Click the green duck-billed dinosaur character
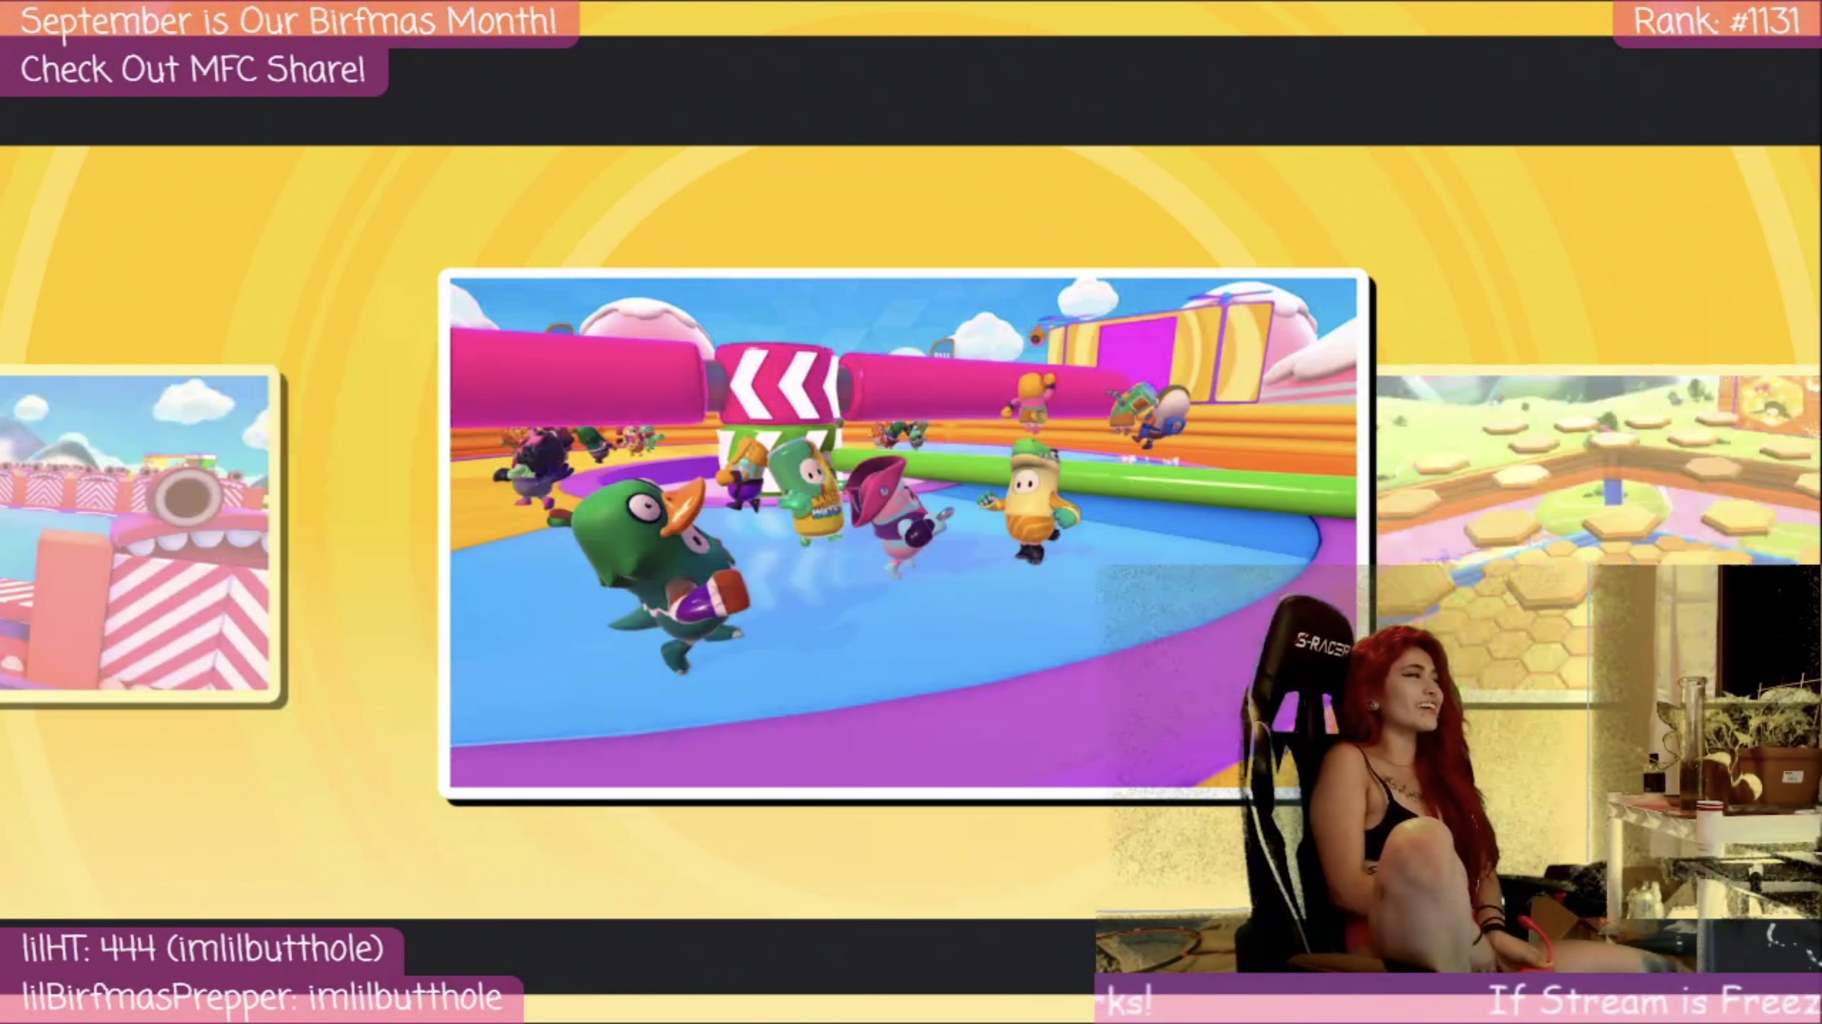 point(654,558)
